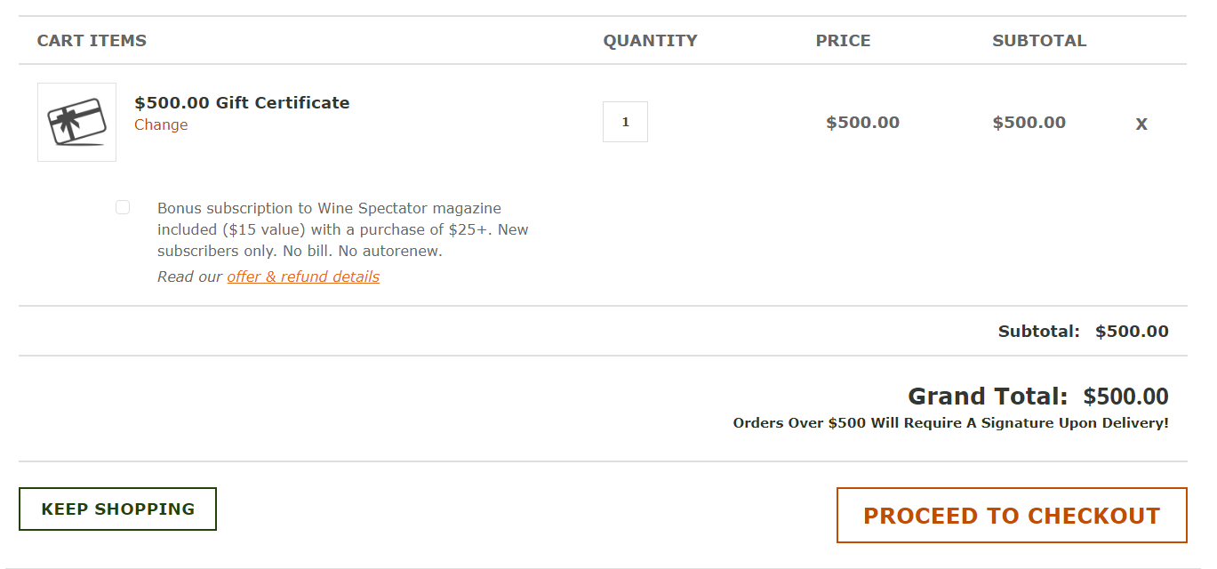Remove the gift certificate with the X

pyautogui.click(x=1141, y=124)
